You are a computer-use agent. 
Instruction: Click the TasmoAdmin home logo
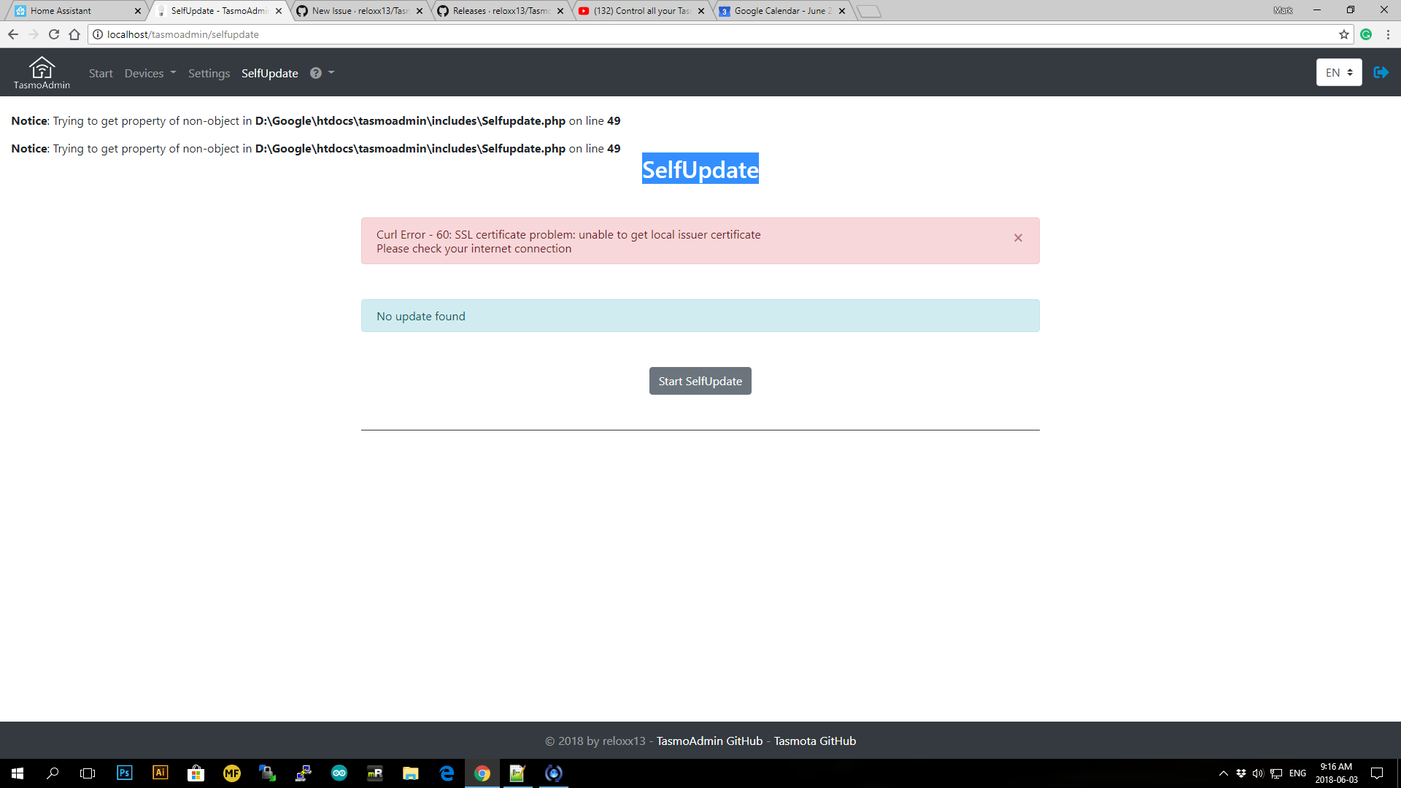[41, 72]
